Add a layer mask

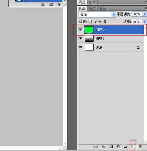click(x=111, y=147)
